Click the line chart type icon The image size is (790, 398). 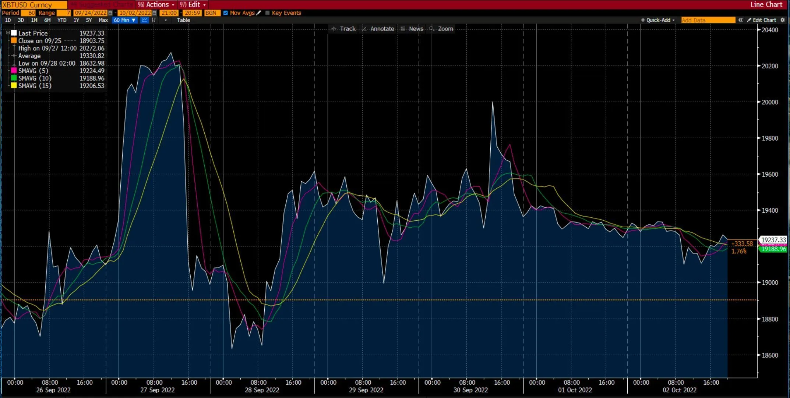pos(144,20)
